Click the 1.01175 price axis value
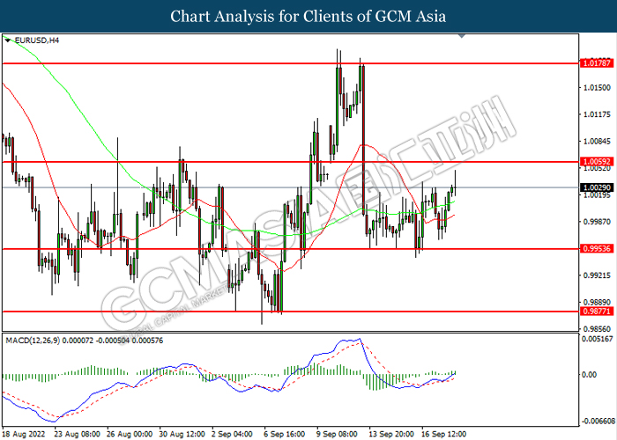 [598, 114]
